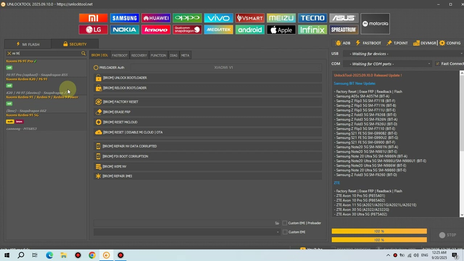Open the Apple brand section

point(281,30)
